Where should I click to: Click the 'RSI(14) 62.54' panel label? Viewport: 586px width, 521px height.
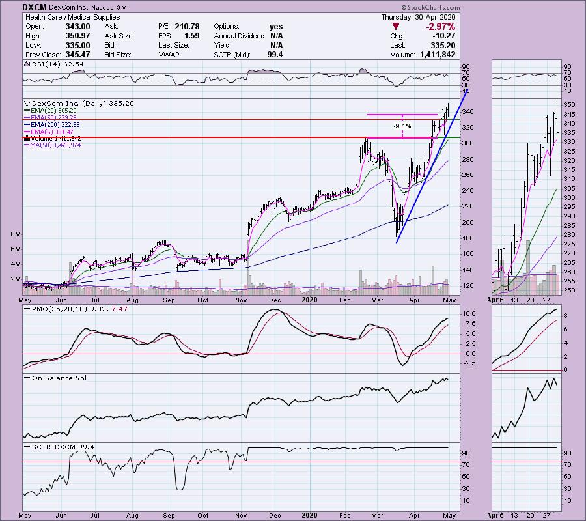click(x=58, y=64)
